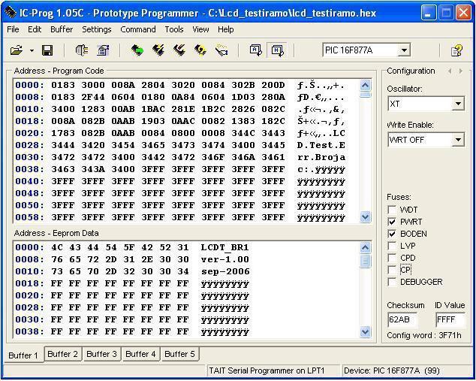
Task: Click the Erase All chip icon
Action: click(x=179, y=50)
